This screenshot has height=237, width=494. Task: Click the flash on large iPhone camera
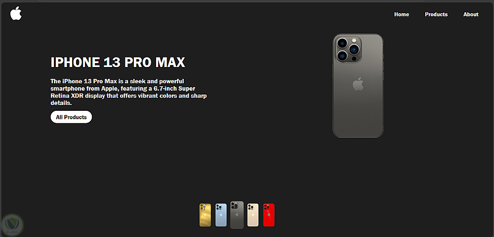[x=354, y=40]
